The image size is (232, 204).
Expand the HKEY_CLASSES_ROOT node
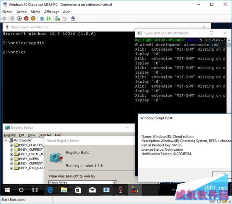(11, 145)
